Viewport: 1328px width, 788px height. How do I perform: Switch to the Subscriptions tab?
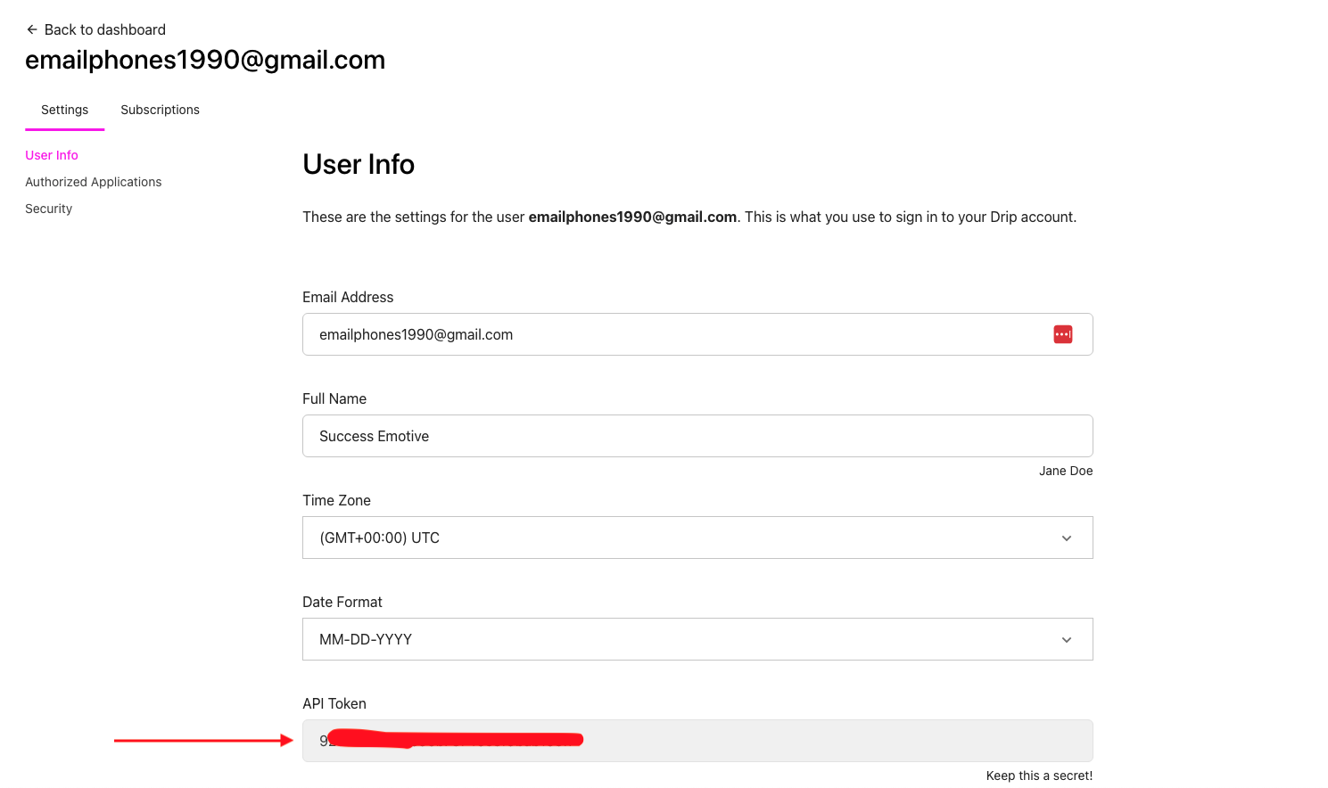[x=160, y=110]
